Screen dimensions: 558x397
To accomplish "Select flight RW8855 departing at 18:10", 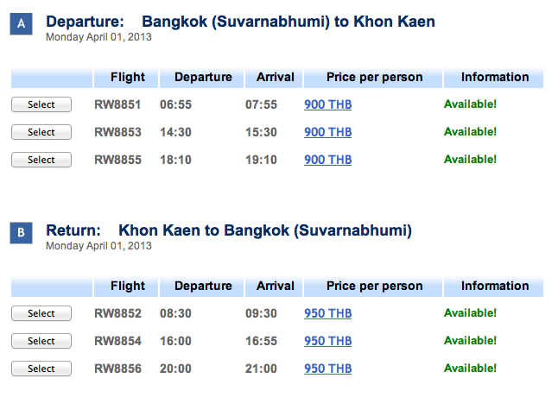I will pyautogui.click(x=41, y=160).
